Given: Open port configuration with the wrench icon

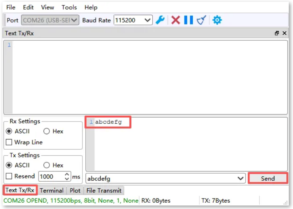Looking at the screenshot, I should coord(160,20).
